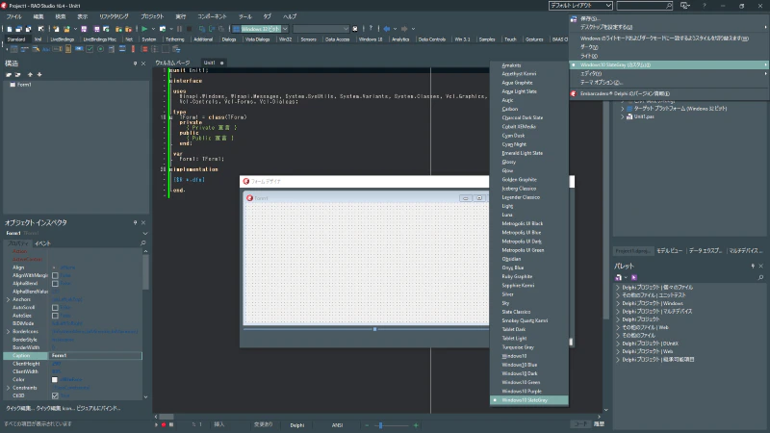Switch to the Additional palette tab

(203, 39)
